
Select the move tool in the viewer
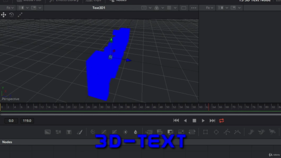pyautogui.click(x=4, y=14)
